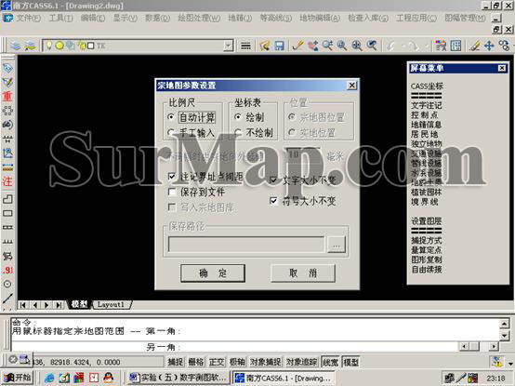Click the tag-shaped icon at the top of left toolbar

tap(7, 68)
